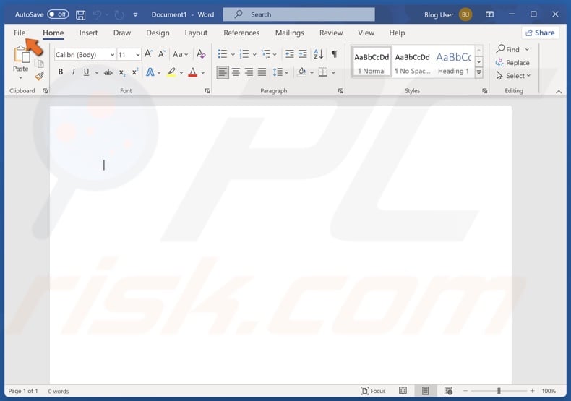571x401 pixels.
Task: Switch to Web Layout view icon
Action: 448,391
